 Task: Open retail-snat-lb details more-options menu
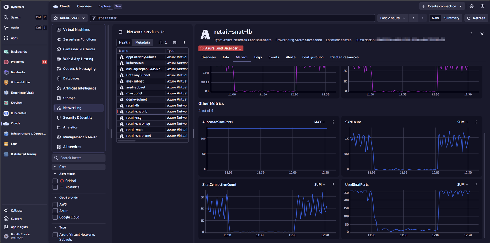471,34
